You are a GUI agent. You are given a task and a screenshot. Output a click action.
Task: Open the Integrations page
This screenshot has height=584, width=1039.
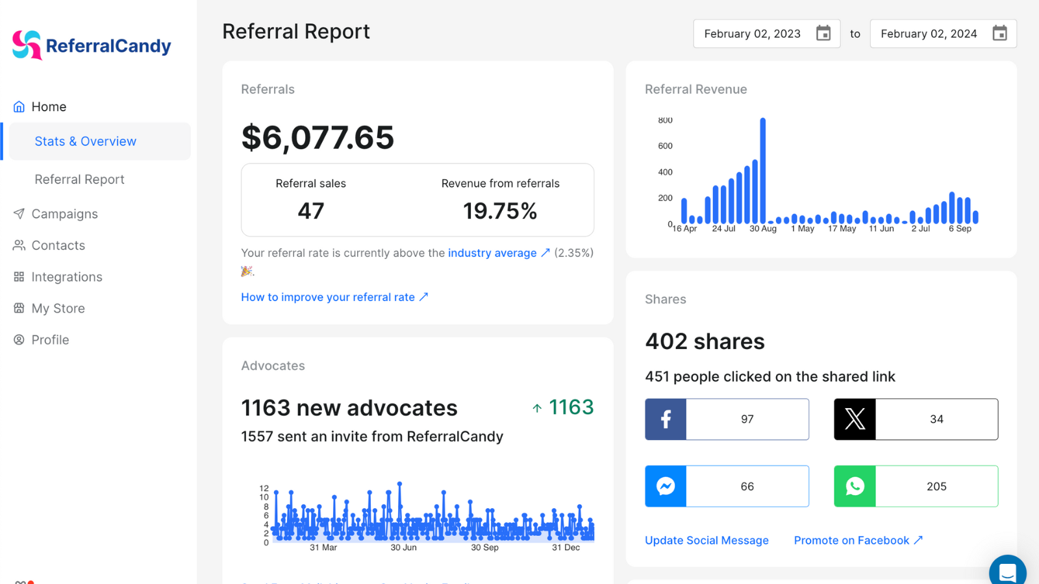(x=67, y=277)
